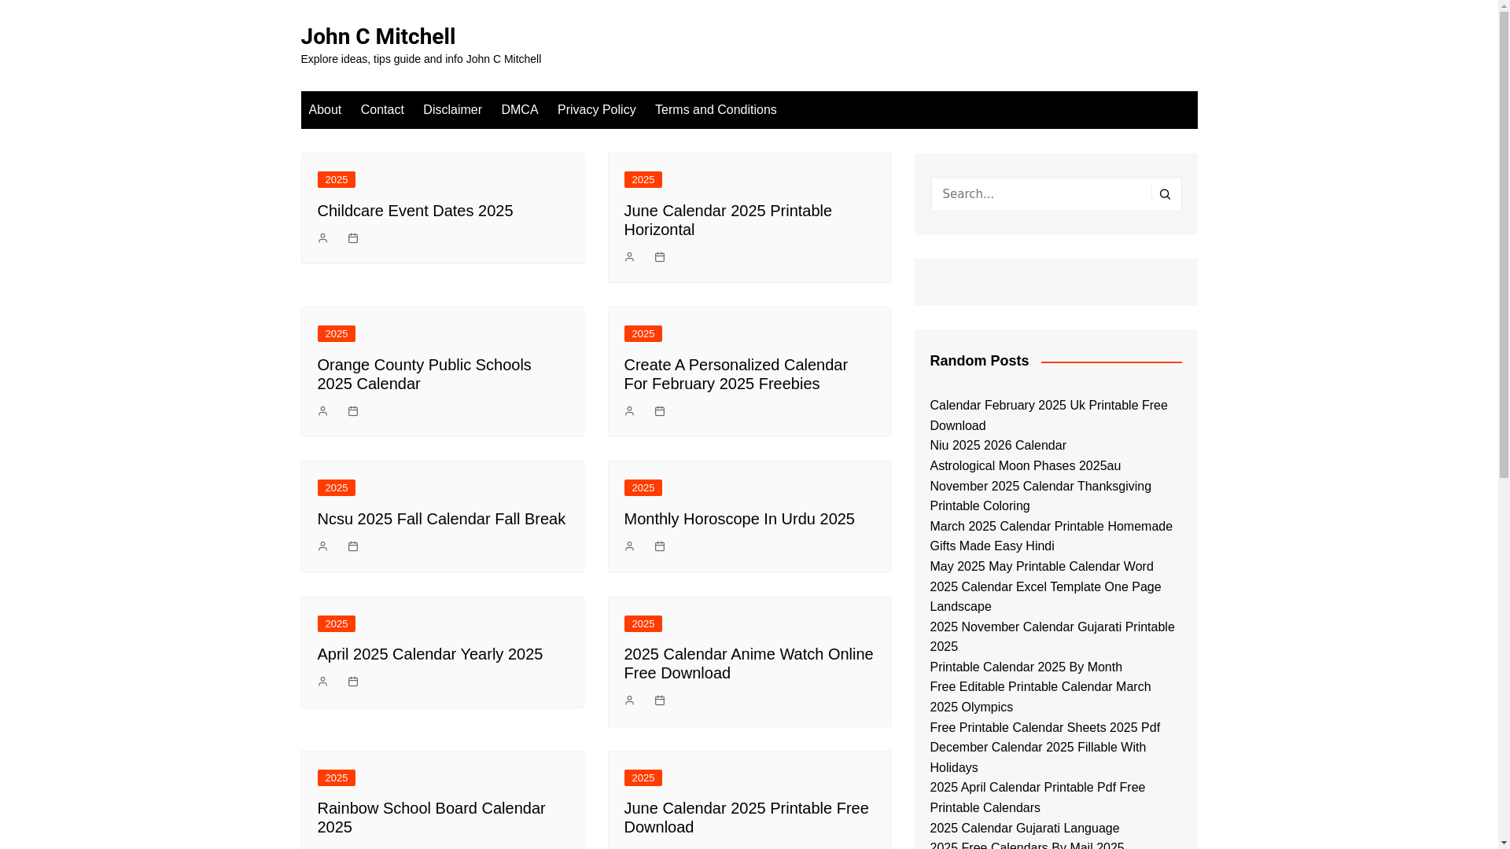Open April 2025 Calendar Yearly 2025 post

(x=430, y=654)
